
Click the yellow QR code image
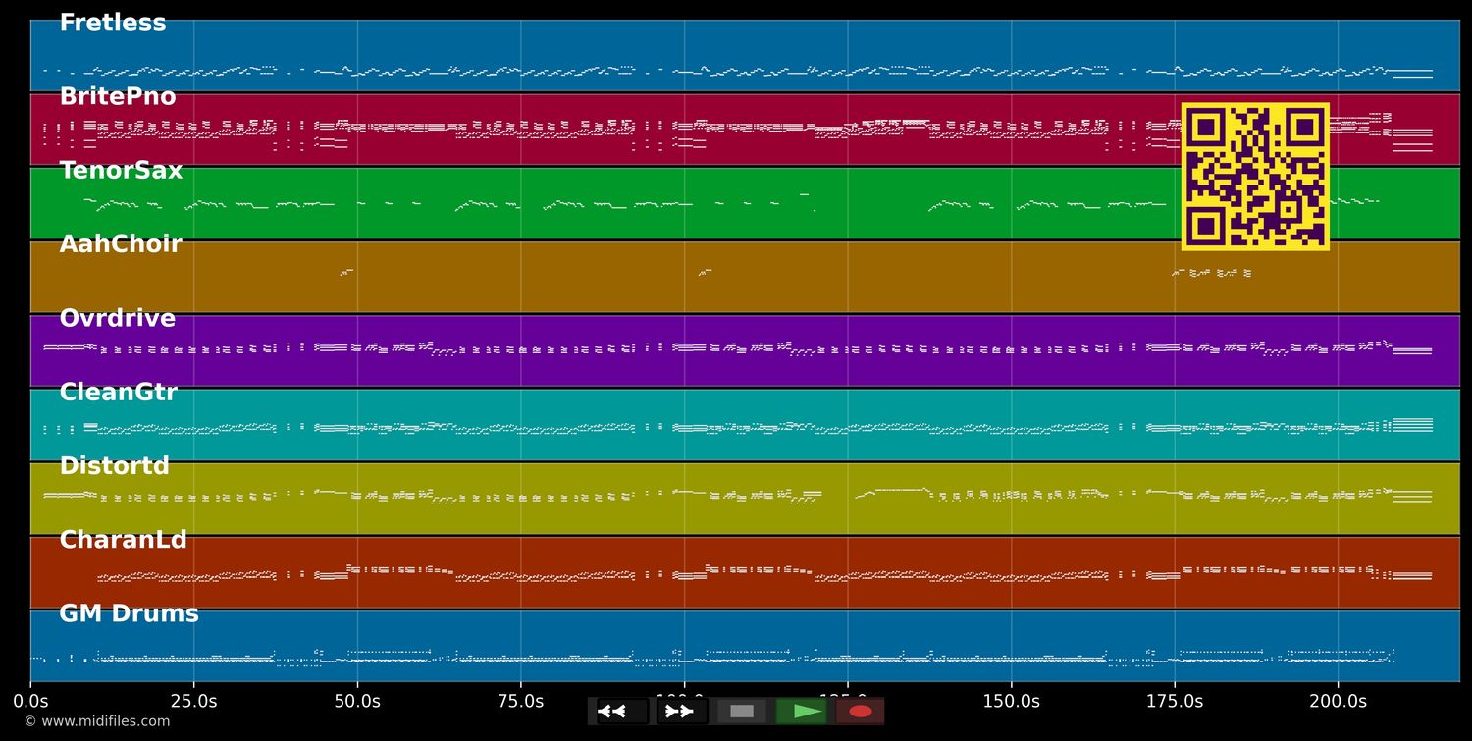coord(1255,177)
